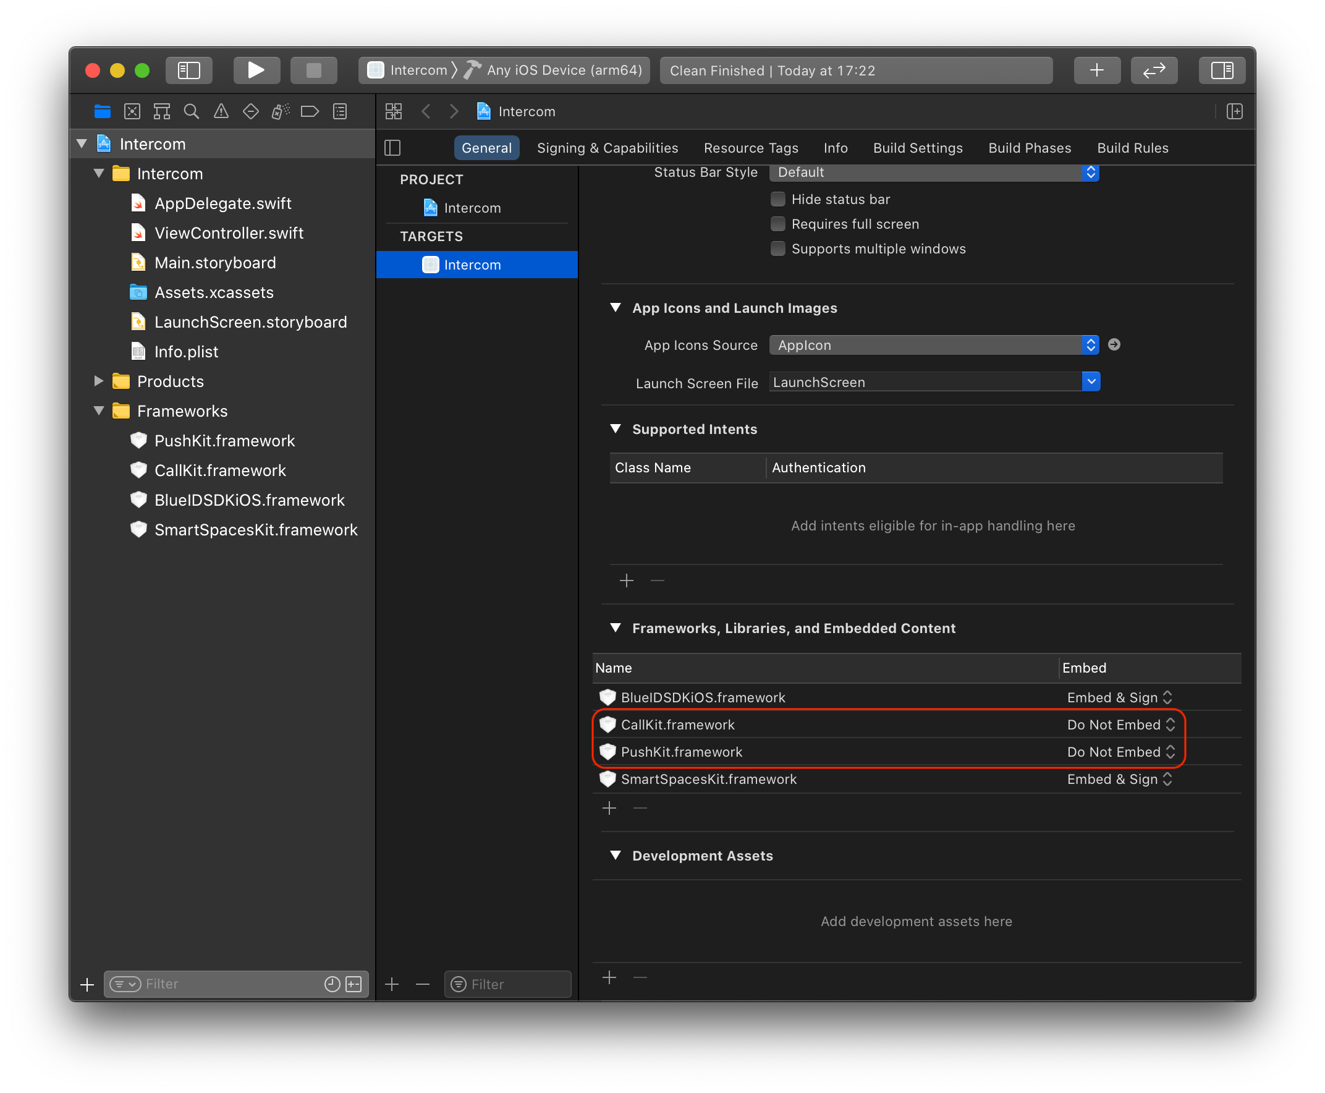Jump to AppIcon asset via arrow

point(1114,344)
